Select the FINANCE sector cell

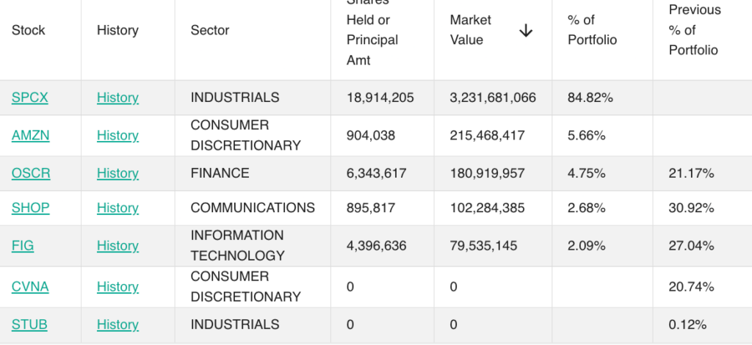click(220, 173)
